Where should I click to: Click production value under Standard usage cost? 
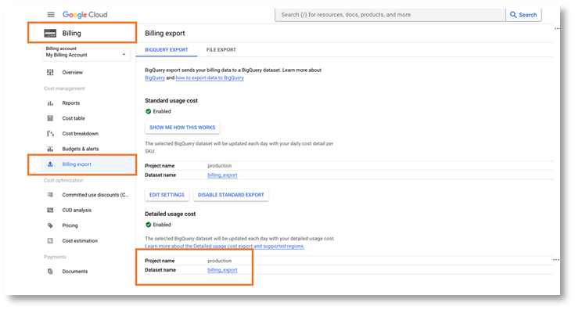tap(219, 166)
